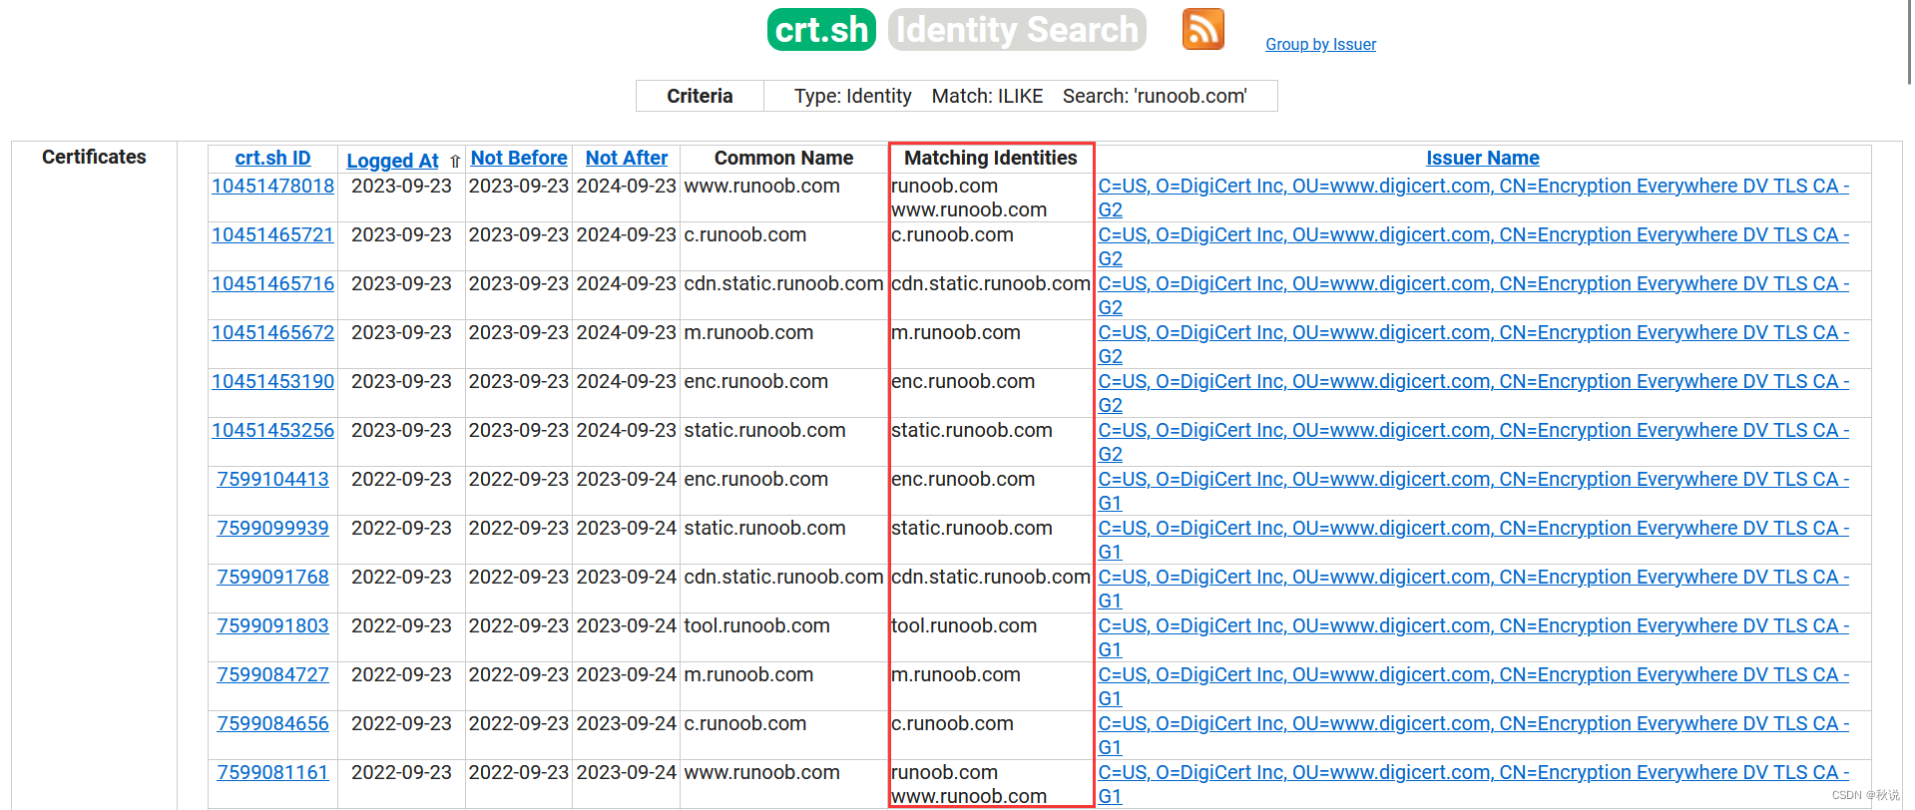Click common name enc.runoob.com in row 7599104413
Image resolution: width=1915 pixels, height=810 pixels.
coord(755,479)
